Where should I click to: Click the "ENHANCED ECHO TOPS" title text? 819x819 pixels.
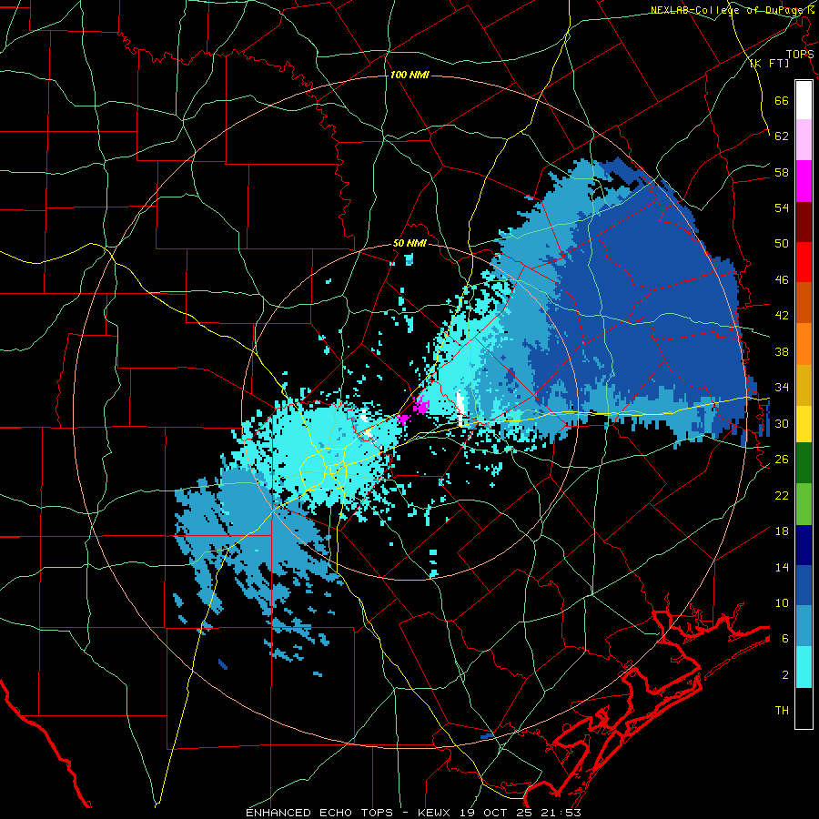point(324,813)
